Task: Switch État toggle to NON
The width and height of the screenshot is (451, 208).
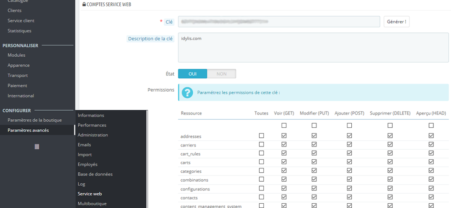Action: (221, 74)
